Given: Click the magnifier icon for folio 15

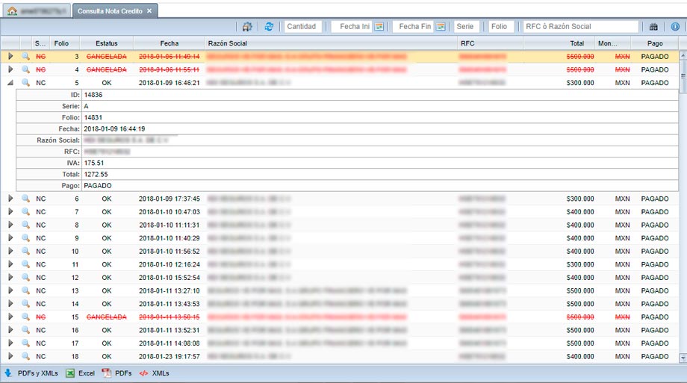Looking at the screenshot, I should (25, 317).
